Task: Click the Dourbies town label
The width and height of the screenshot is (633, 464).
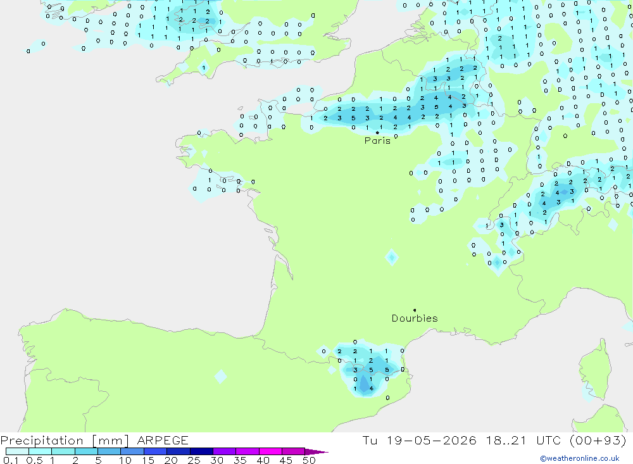Action: click(x=415, y=318)
